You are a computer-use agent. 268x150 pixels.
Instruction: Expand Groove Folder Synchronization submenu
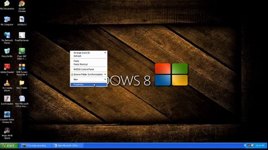pos(88,74)
